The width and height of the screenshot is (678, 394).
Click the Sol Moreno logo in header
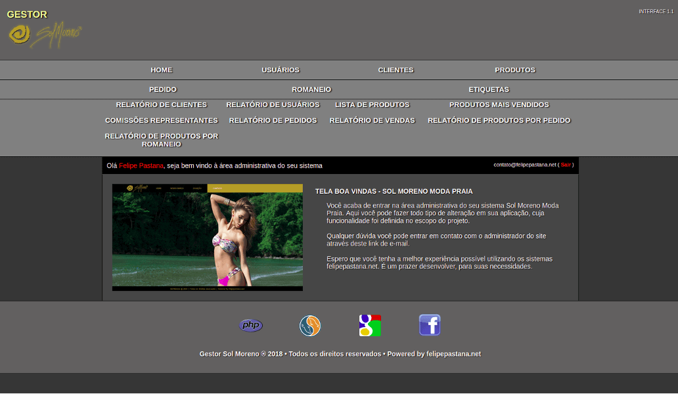[45, 35]
